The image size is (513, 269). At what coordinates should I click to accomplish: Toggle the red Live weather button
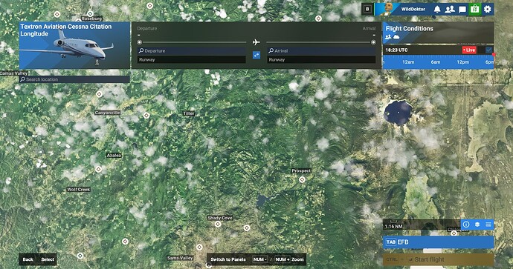(469, 50)
